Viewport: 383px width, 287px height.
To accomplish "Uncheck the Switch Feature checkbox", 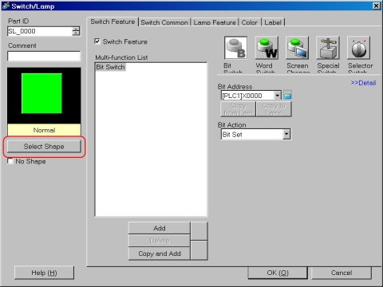I will (97, 41).
